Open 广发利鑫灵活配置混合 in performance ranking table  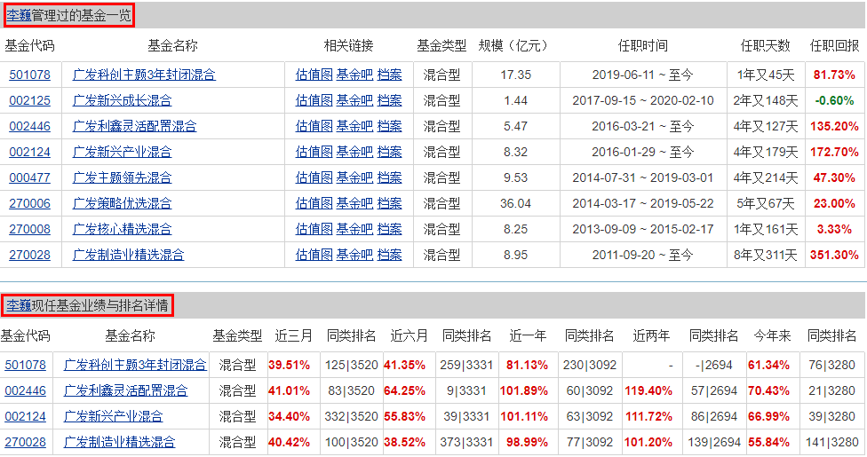(126, 391)
